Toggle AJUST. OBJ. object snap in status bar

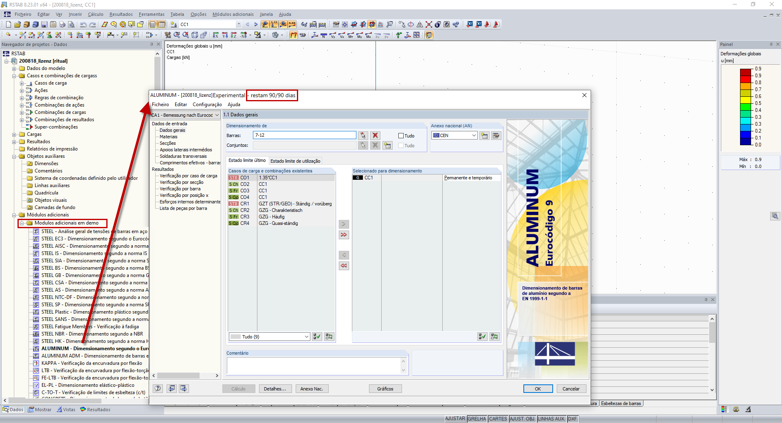523,419
